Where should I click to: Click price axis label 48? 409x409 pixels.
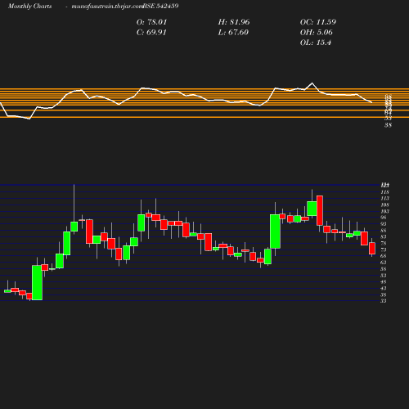point(384,282)
